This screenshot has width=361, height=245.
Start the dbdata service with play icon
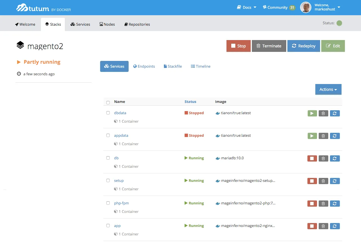pos(312,113)
